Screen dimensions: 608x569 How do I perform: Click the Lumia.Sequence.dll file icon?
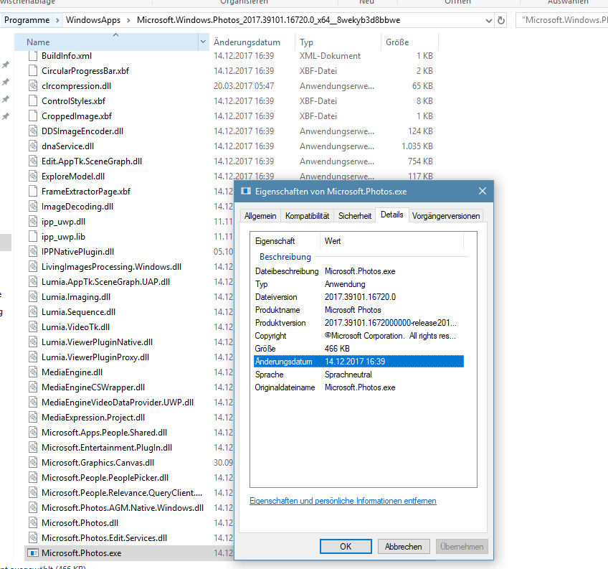point(34,312)
